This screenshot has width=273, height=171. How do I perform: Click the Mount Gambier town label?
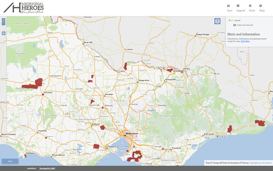tap(9, 135)
